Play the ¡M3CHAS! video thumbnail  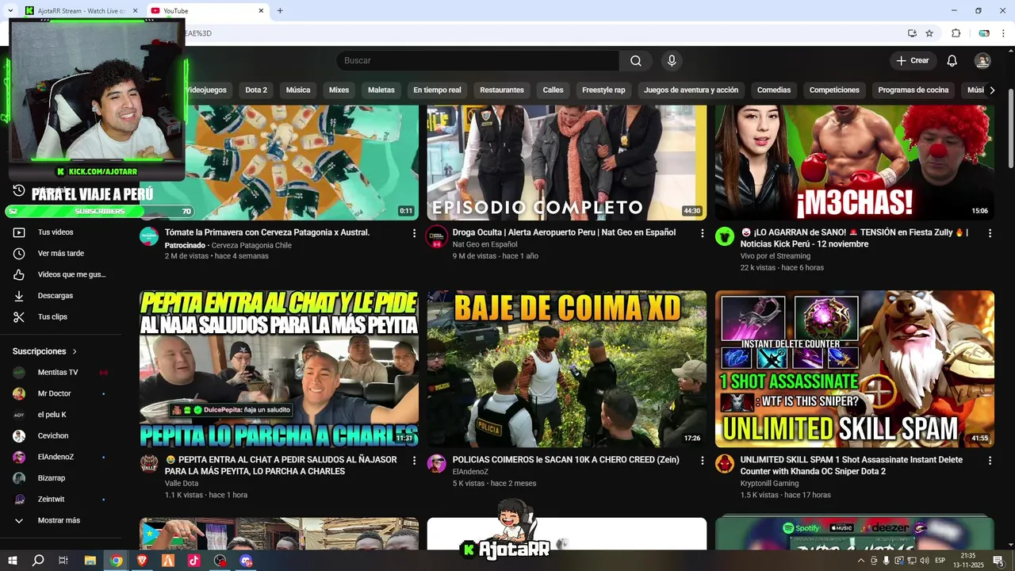click(x=855, y=163)
